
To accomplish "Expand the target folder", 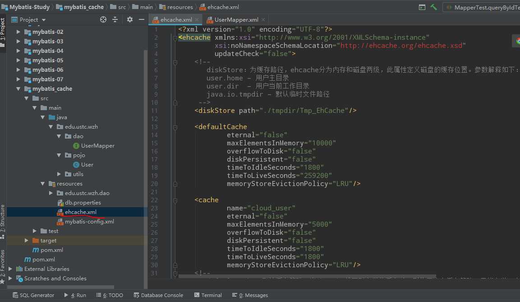I will click(27, 240).
